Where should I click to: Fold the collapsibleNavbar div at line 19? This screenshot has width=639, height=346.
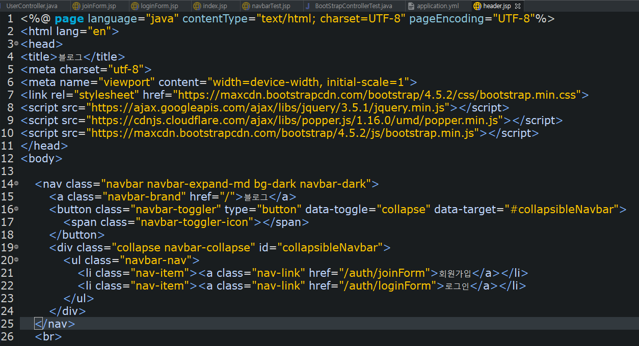16,247
